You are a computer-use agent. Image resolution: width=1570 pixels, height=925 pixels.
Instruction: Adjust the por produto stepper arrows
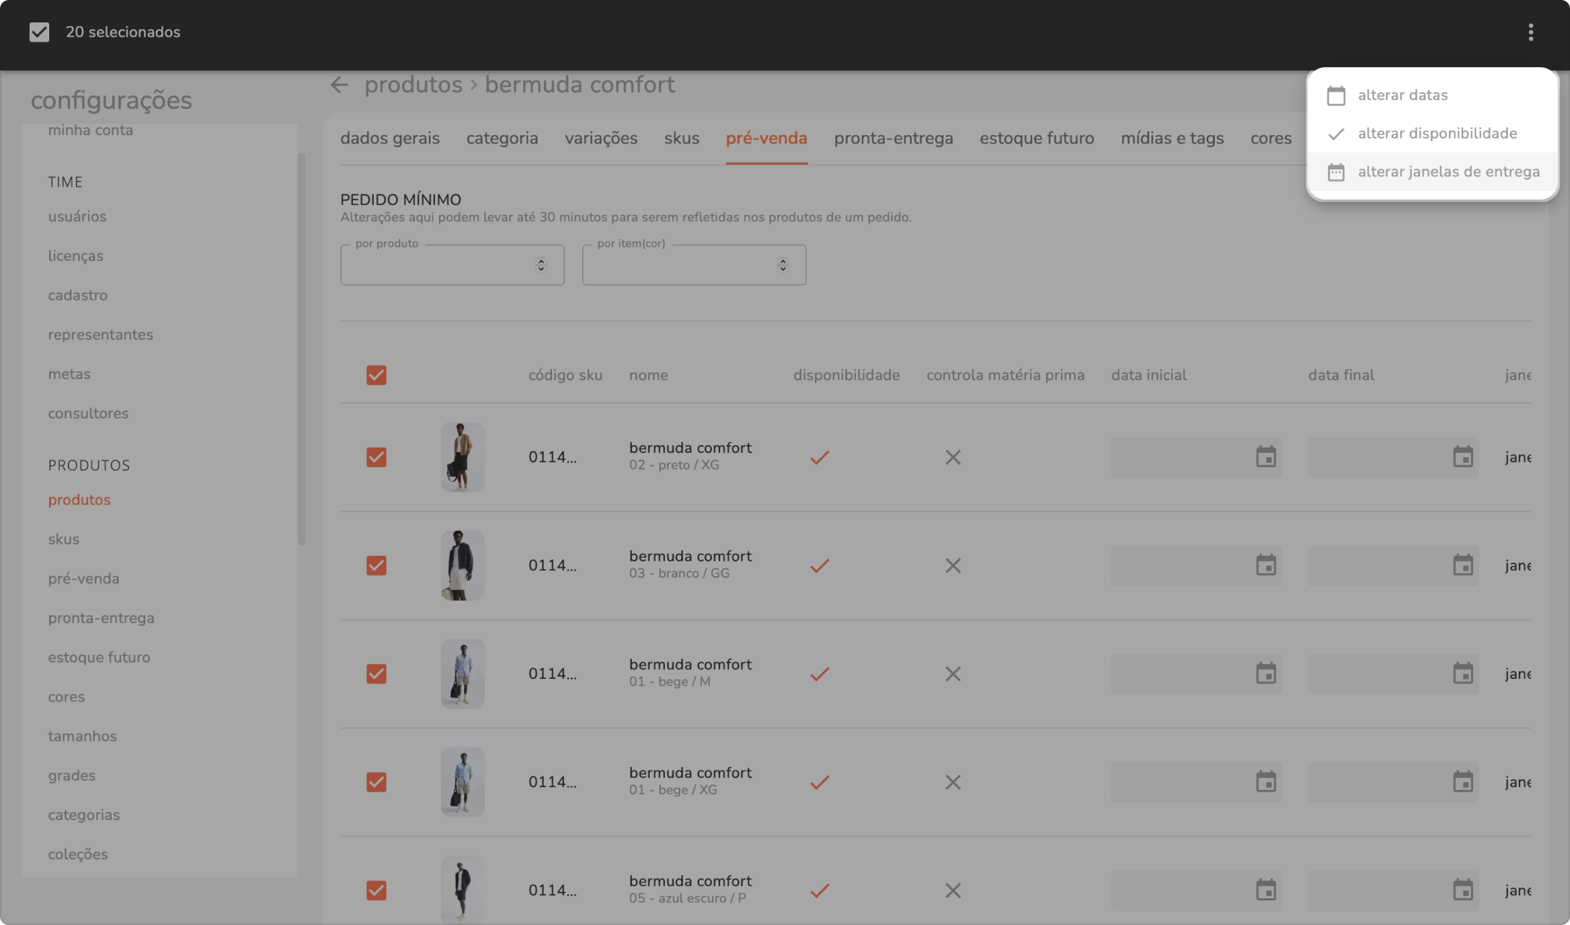(541, 265)
